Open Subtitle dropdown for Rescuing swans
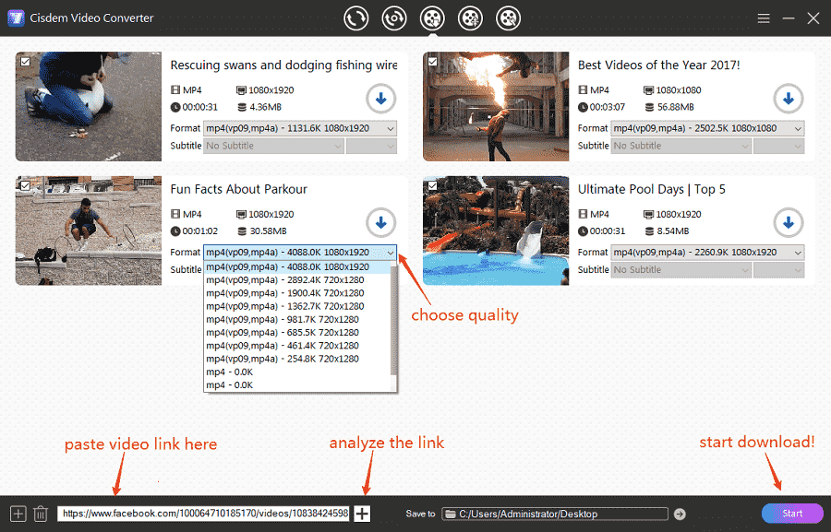This screenshot has width=831, height=532. (273, 146)
